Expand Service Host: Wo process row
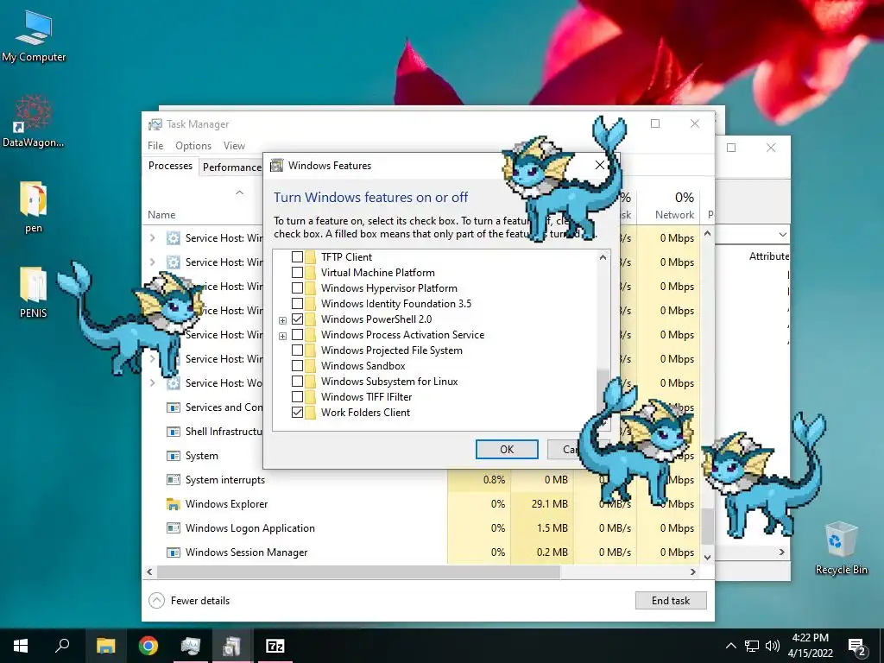884x663 pixels. pos(152,382)
